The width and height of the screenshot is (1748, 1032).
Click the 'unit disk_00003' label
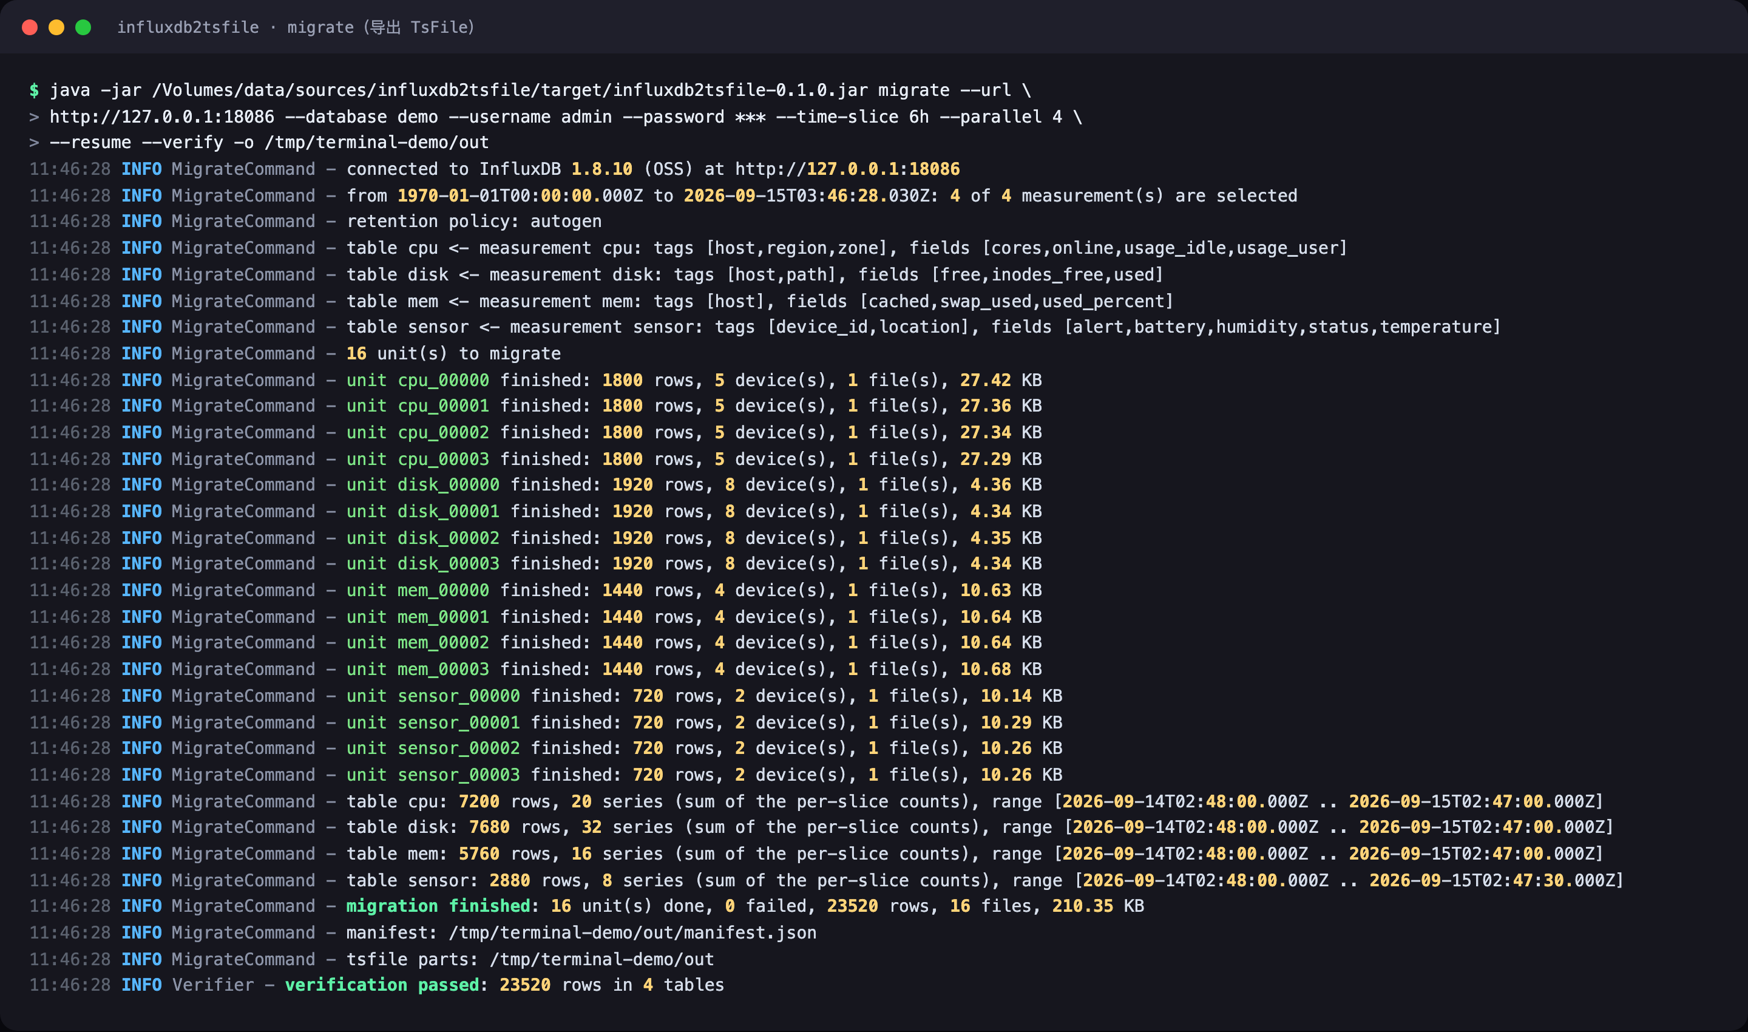tap(423, 563)
